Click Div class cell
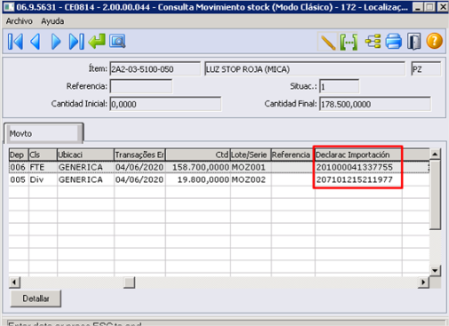 43,179
